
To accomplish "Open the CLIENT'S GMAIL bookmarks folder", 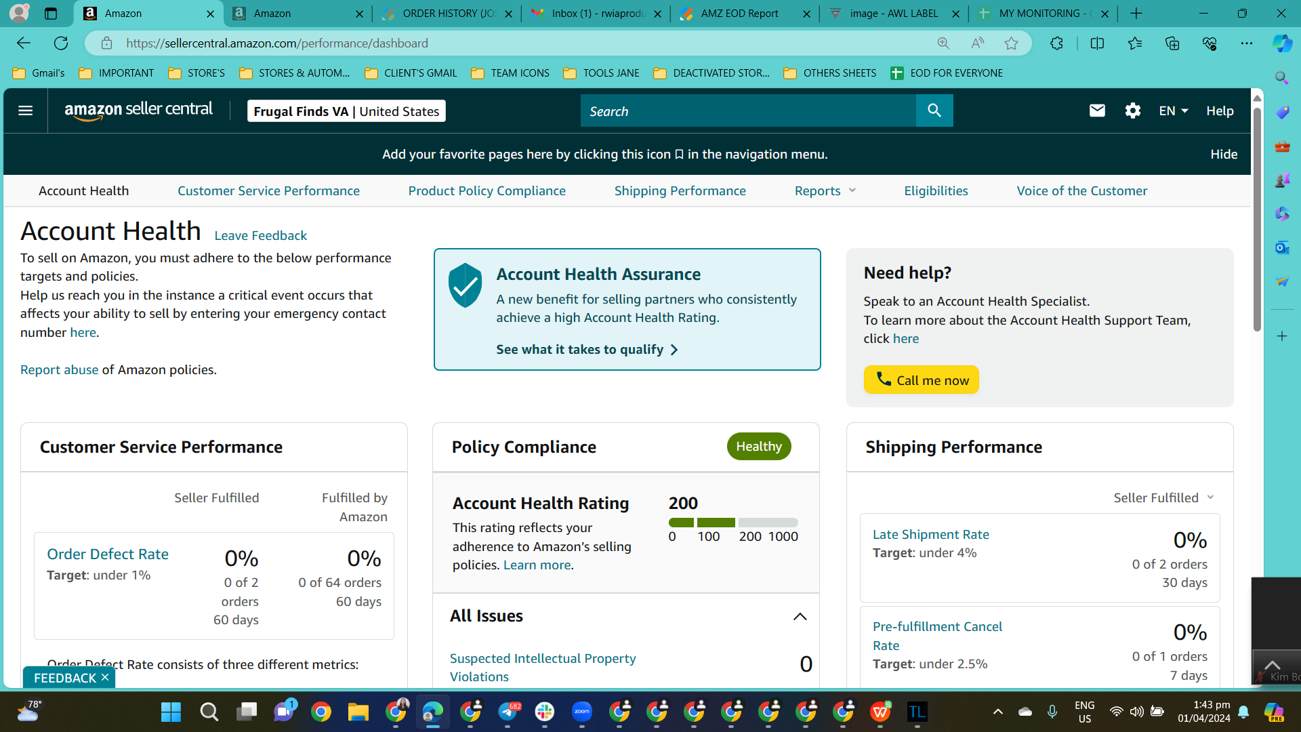I will 411,73.
